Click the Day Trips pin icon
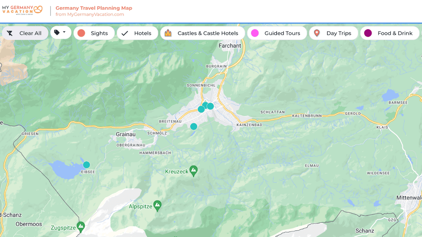Screen dimensions: 422x237 [x=317, y=33]
